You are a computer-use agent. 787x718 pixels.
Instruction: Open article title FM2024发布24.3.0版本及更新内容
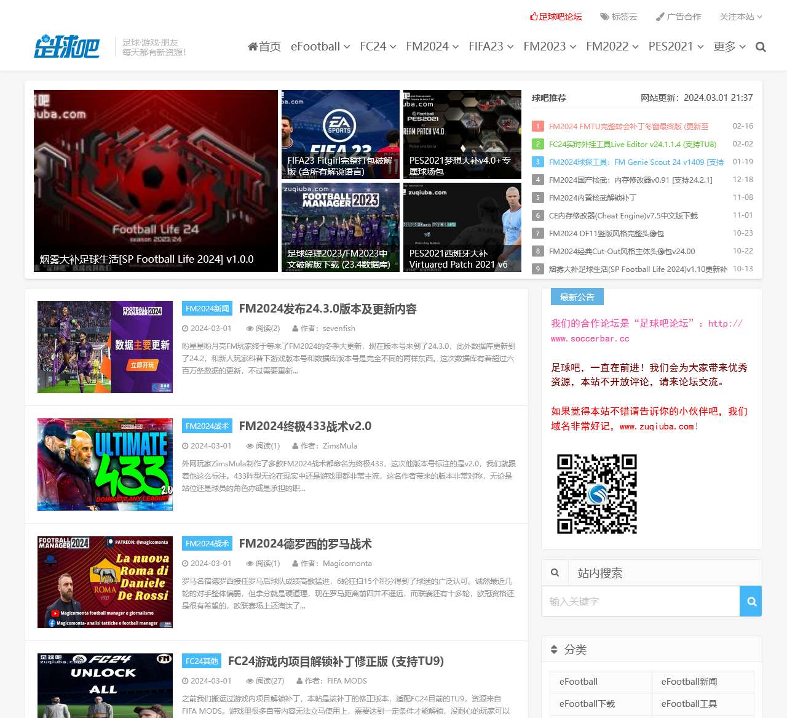coord(328,309)
